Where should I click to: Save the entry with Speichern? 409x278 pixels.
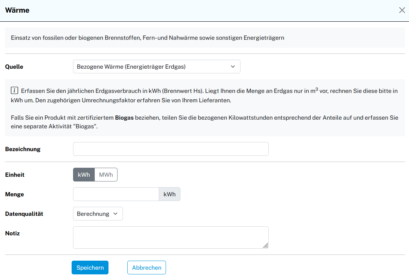pos(90,268)
